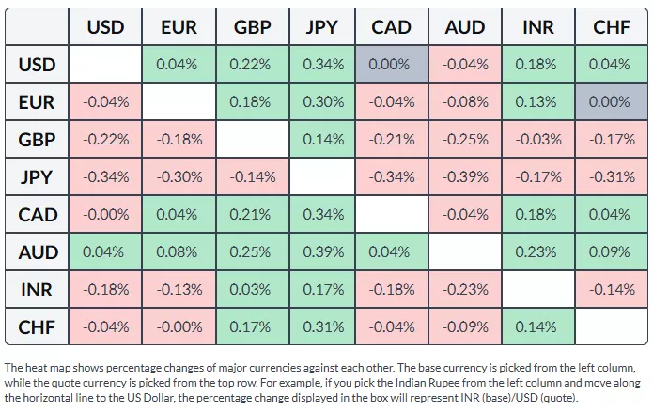Click the GBP/JPY cell showing 0.14%
Image resolution: width=653 pixels, height=410 pixels.
click(322, 140)
